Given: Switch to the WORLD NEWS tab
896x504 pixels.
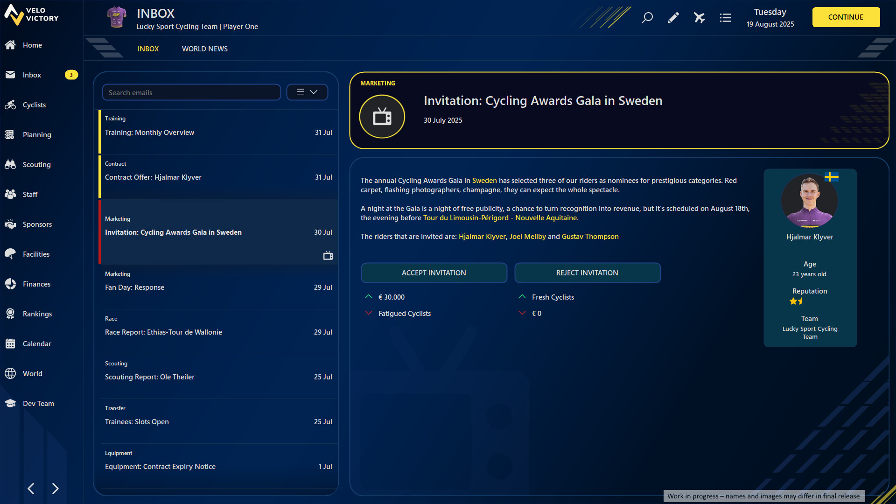Looking at the screenshot, I should pyautogui.click(x=204, y=49).
